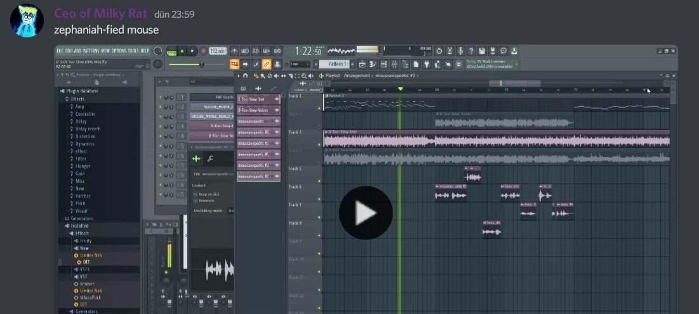Screen dimensions: 699x314
Task: Toggle Track 3 mute dot
Action: [x=319, y=144]
